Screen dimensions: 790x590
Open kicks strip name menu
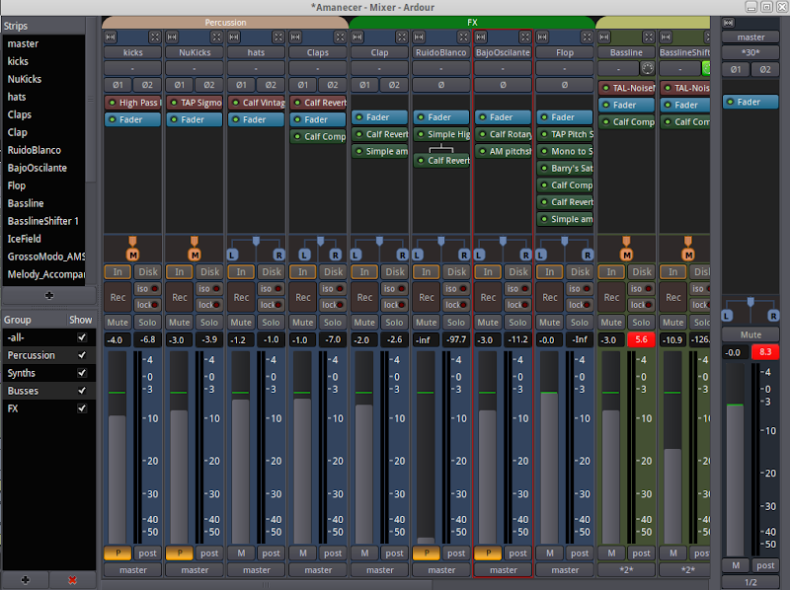click(133, 52)
